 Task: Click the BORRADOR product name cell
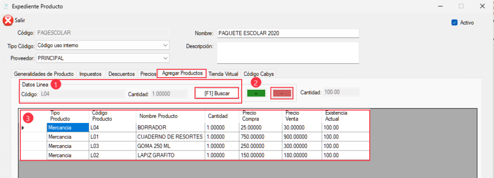point(170,128)
